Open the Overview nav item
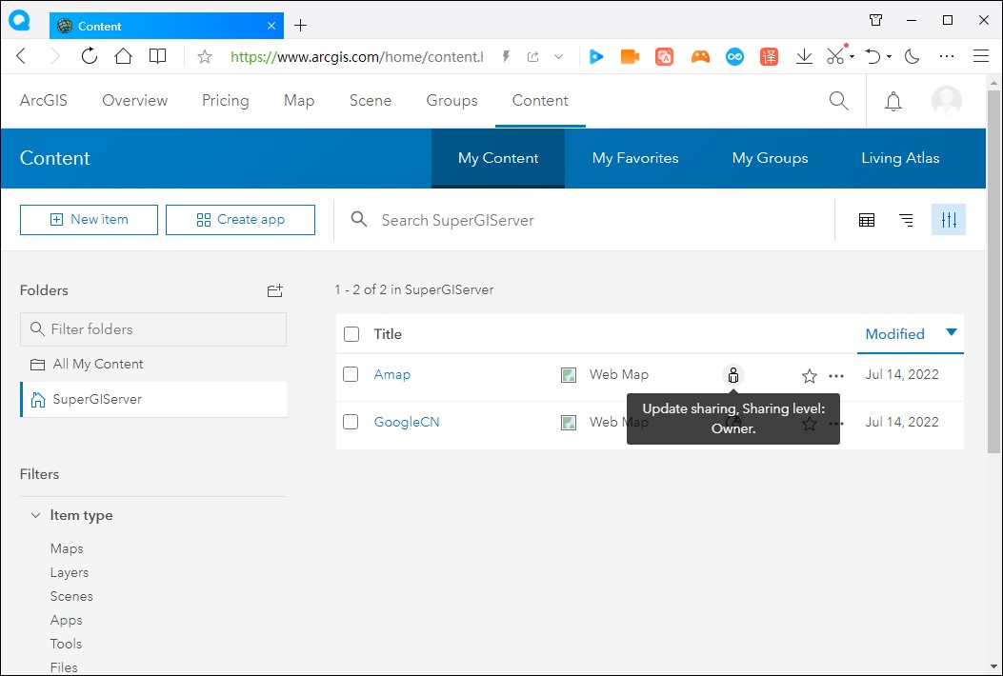 pos(135,100)
